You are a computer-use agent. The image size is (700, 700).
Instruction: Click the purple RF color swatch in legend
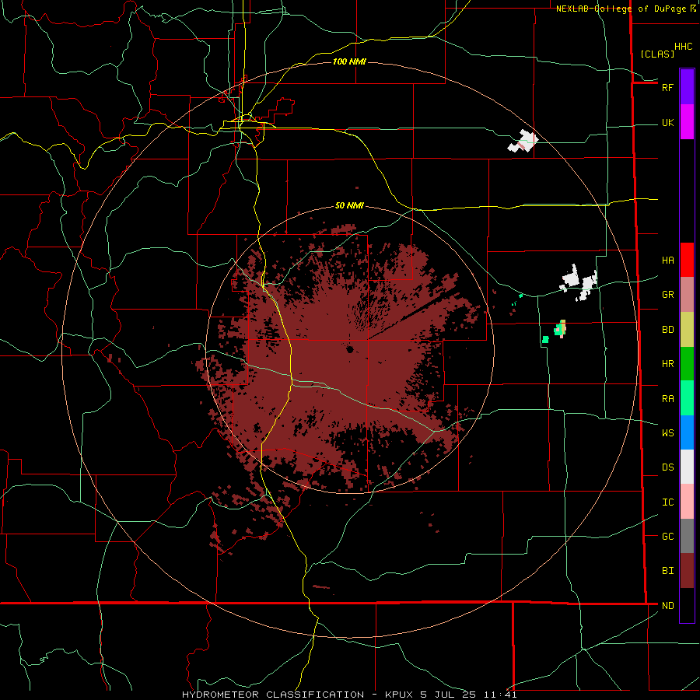tap(687, 87)
